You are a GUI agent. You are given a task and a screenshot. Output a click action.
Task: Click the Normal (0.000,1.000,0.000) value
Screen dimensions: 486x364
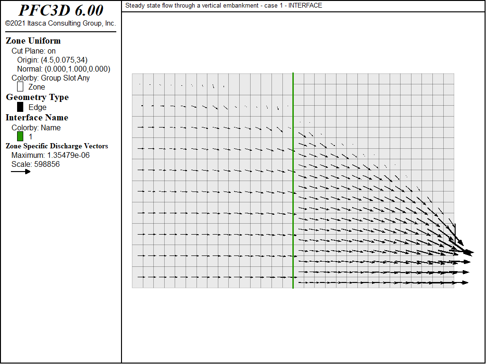[64, 69]
